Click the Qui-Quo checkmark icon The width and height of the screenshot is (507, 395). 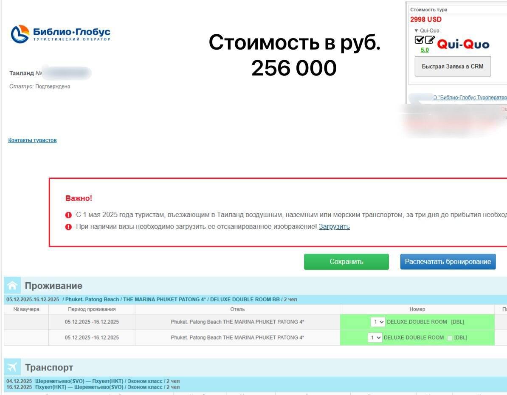coord(419,40)
